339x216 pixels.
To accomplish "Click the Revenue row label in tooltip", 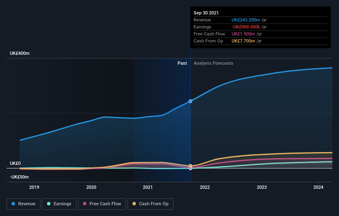I will tap(202, 20).
